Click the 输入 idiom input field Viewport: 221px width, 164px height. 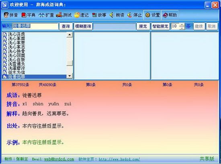35,26
